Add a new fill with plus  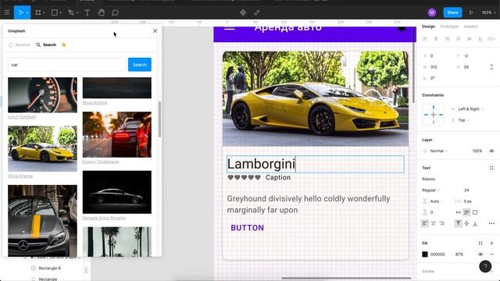pyautogui.click(x=491, y=243)
